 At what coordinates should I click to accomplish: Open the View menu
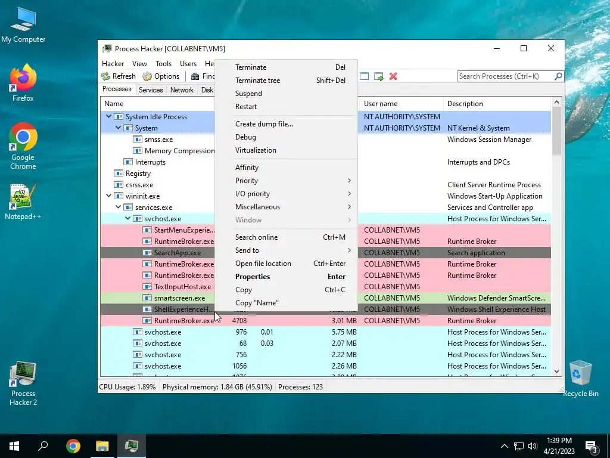tap(139, 63)
